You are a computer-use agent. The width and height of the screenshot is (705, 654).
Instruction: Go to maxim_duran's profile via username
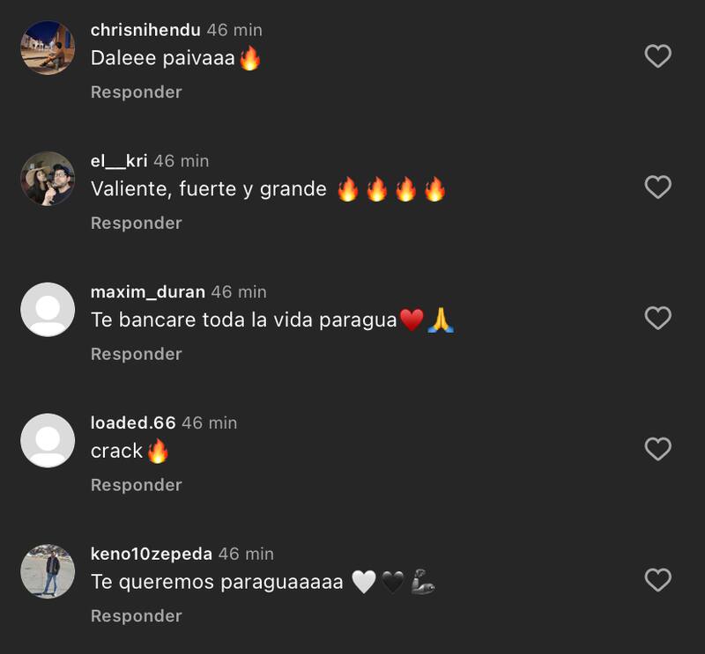[x=147, y=292]
